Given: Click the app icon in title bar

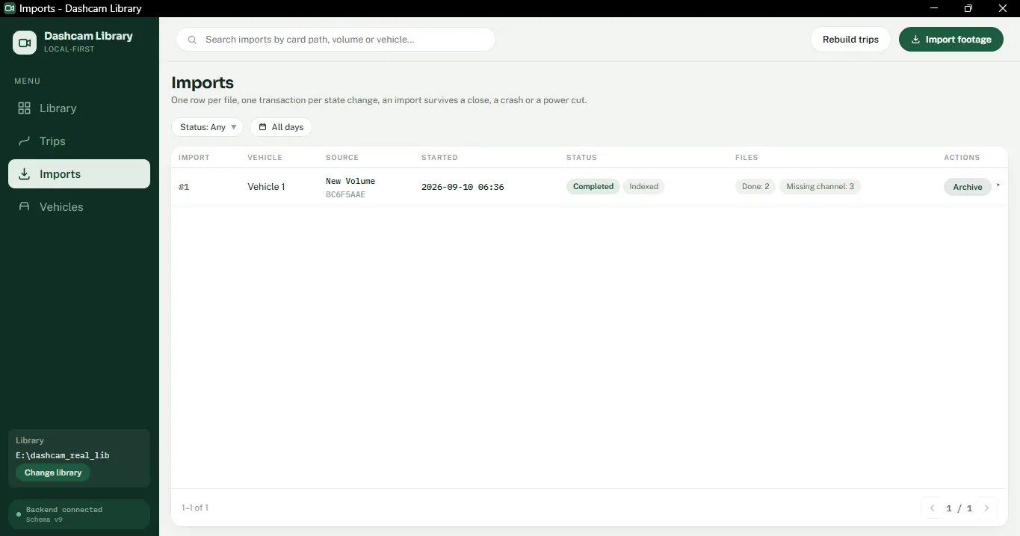Looking at the screenshot, I should (x=10, y=8).
